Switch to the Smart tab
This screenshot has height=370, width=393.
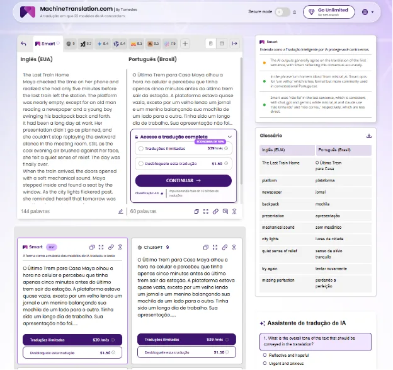(47, 43)
